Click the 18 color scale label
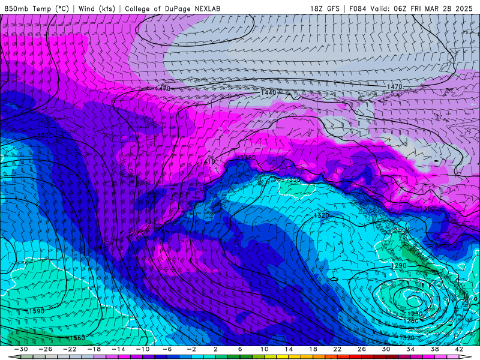The width and height of the screenshot is (480, 360). [313, 349]
